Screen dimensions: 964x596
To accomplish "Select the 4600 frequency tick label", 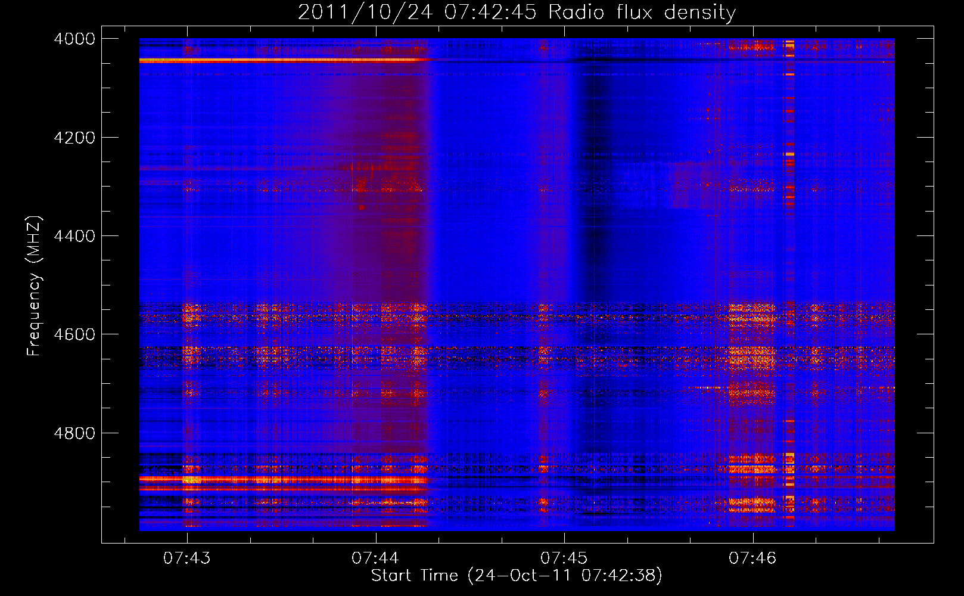I will tap(74, 334).
